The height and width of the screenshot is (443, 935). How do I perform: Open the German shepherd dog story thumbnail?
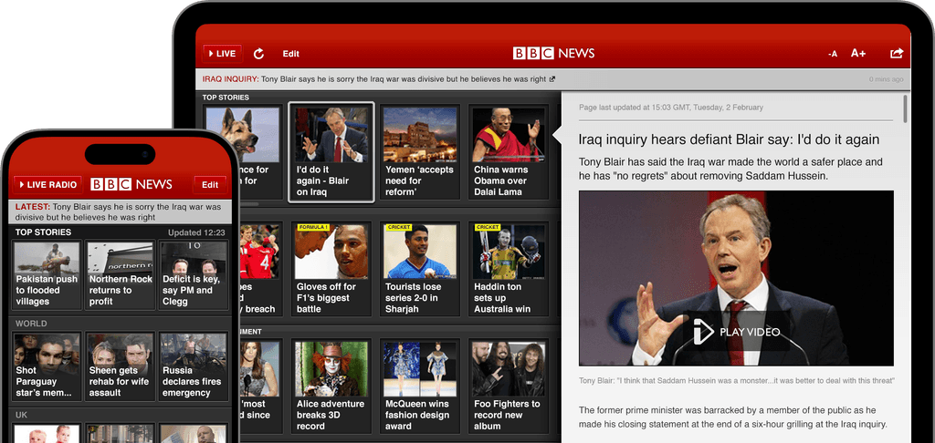241,135
